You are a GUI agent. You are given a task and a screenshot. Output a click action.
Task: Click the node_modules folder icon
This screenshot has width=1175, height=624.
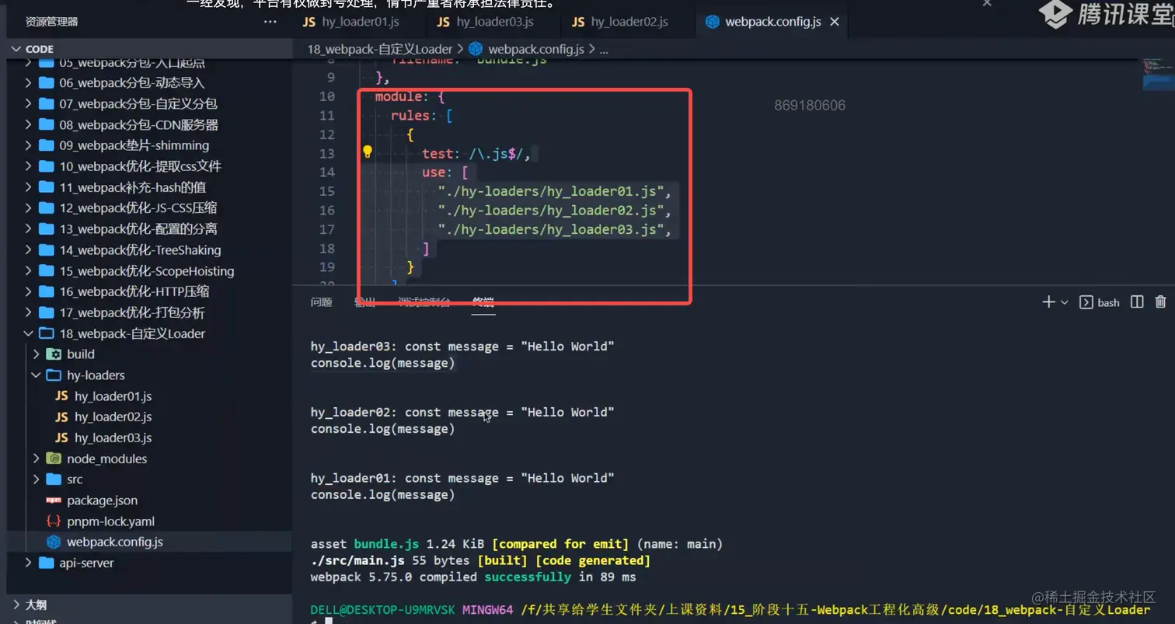click(54, 458)
